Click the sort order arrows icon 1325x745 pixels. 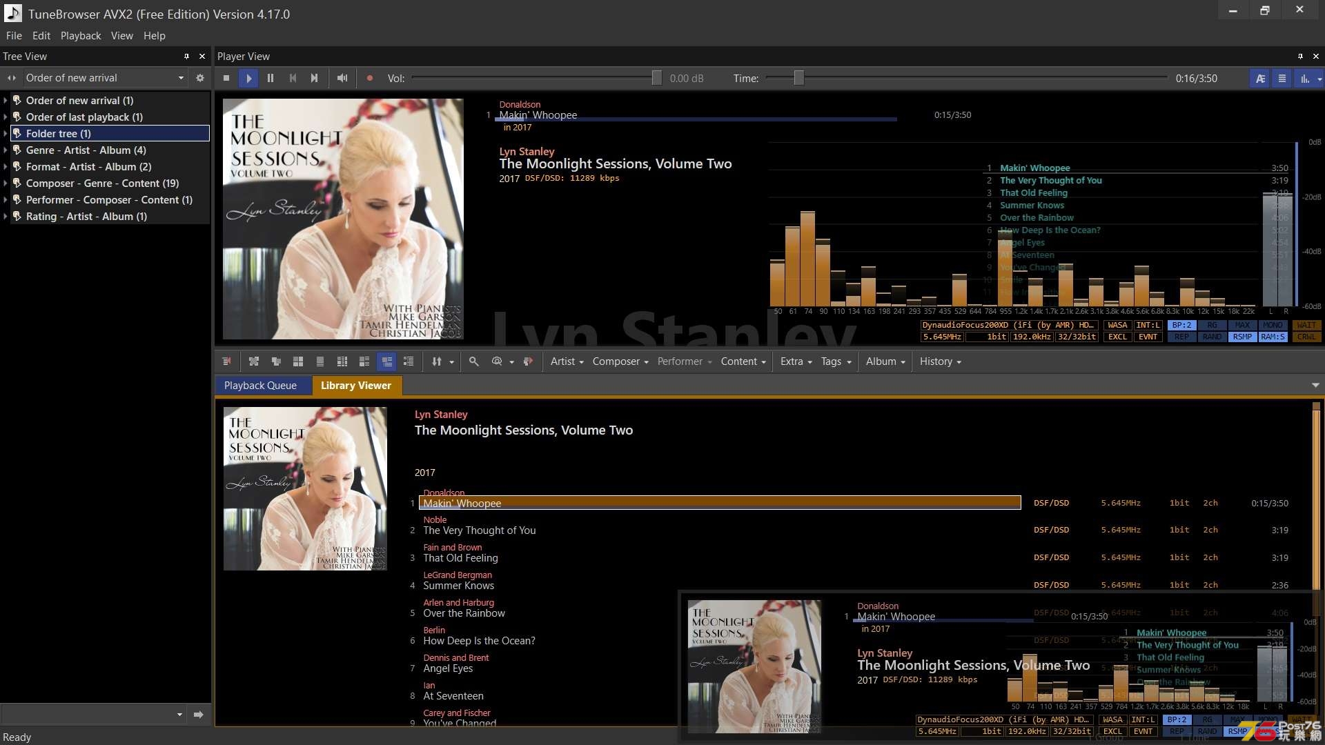tap(437, 361)
